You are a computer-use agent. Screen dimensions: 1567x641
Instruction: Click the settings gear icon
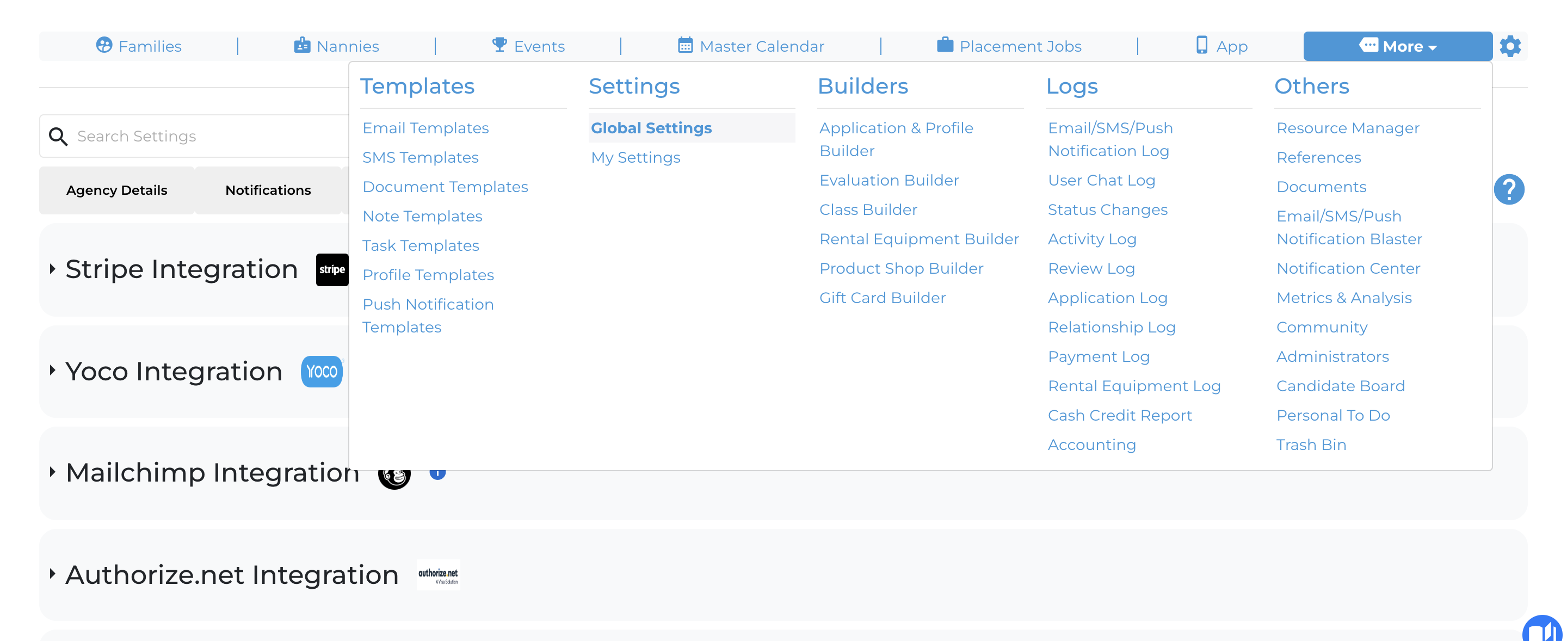click(1510, 46)
